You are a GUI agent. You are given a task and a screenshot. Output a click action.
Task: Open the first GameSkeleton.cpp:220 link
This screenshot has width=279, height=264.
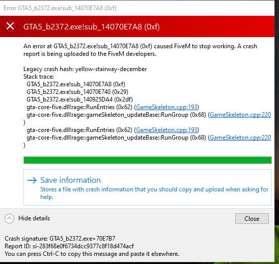pyautogui.click(x=240, y=115)
